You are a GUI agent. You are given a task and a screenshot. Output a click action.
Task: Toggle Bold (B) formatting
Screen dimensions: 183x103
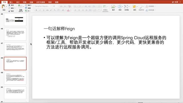coord(36,10)
